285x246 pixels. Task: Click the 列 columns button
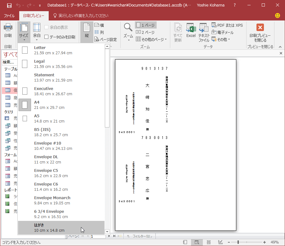click(99, 32)
